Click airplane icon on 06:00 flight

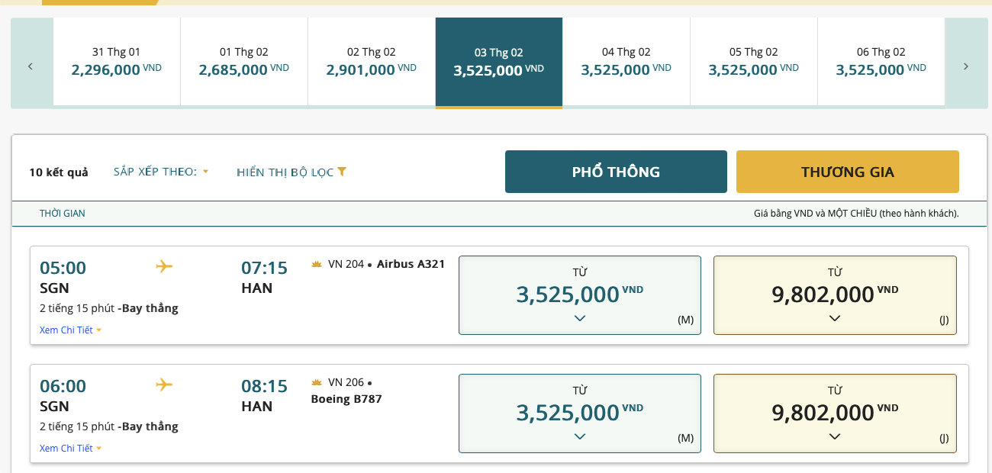pos(164,385)
